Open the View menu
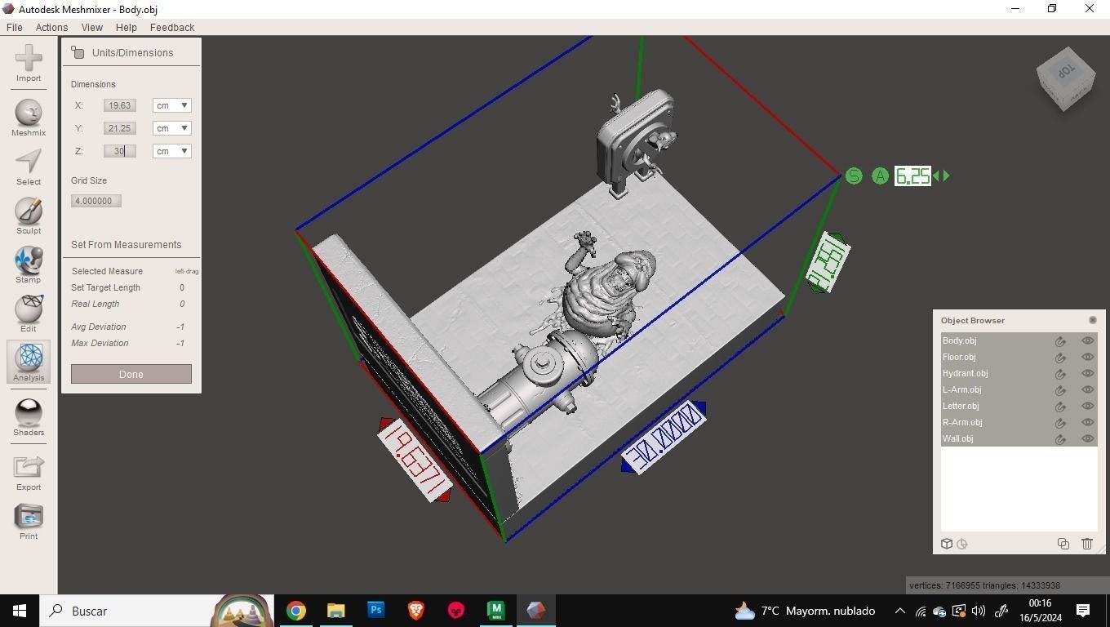The image size is (1110, 627). pyautogui.click(x=91, y=27)
